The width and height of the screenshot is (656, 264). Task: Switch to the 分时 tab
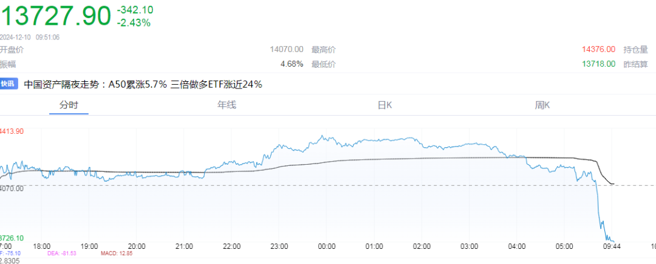point(69,105)
